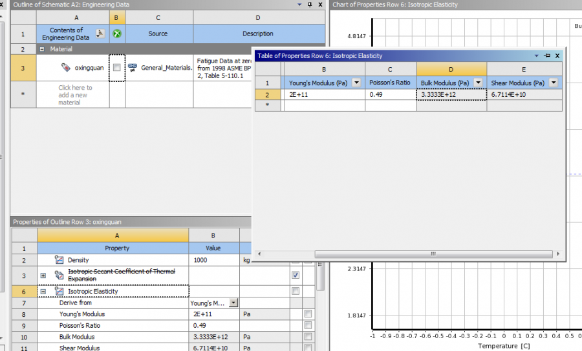
Task: Toggle parameter checkbox for Shear Modulus row
Action: tap(308, 348)
